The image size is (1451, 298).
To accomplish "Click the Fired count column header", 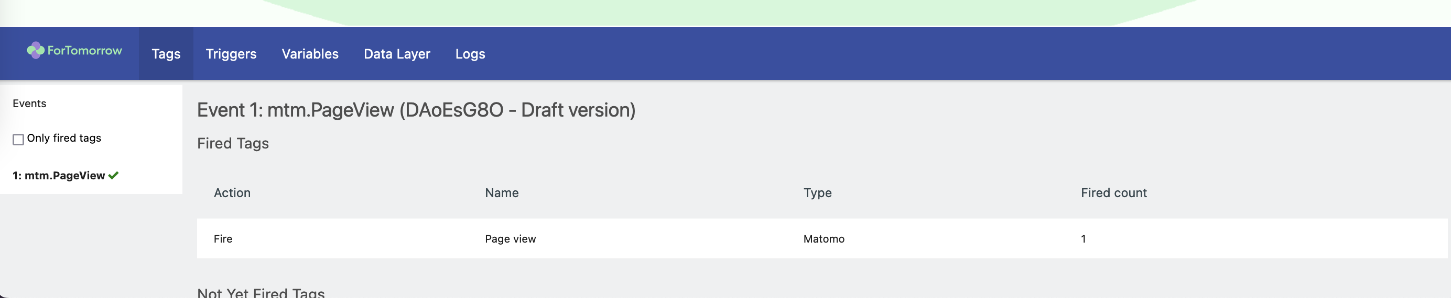I will coord(1113,193).
